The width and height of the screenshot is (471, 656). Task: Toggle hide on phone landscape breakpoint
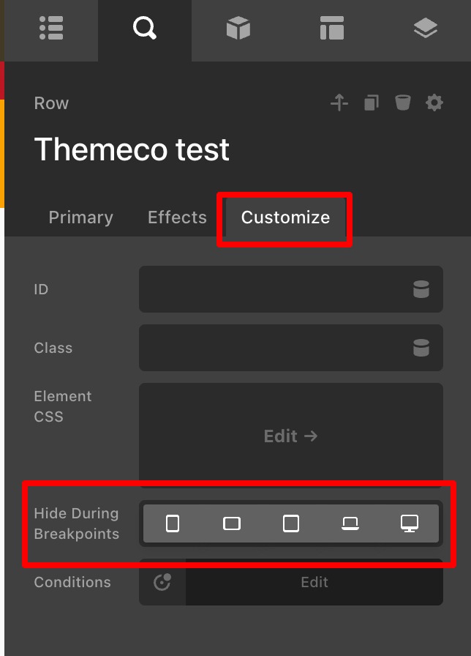pos(232,523)
